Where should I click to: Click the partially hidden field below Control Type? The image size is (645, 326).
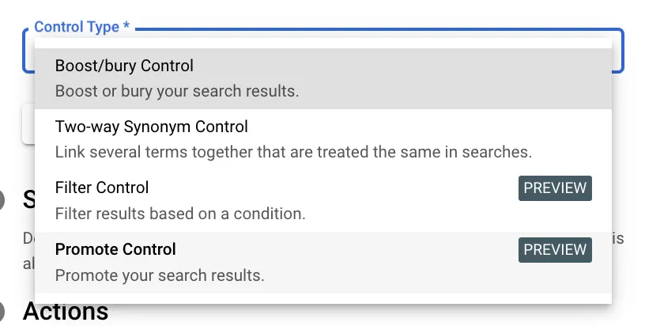coord(28,127)
